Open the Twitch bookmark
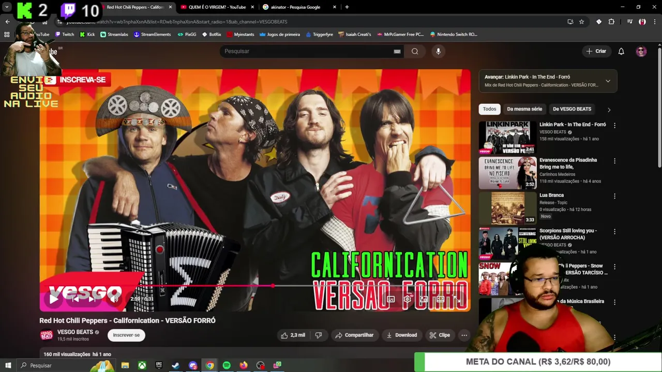The height and width of the screenshot is (372, 662). click(x=65, y=35)
